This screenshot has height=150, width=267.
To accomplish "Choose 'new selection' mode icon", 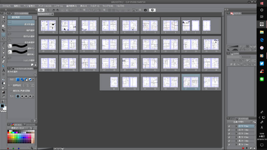I will point(18,79).
